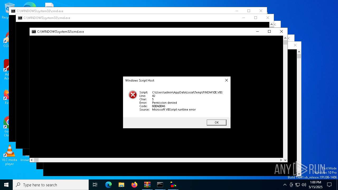Click the rearmost cmd.exe window title icon
Viewport: 338px width, 190px height.
click(x=13, y=11)
